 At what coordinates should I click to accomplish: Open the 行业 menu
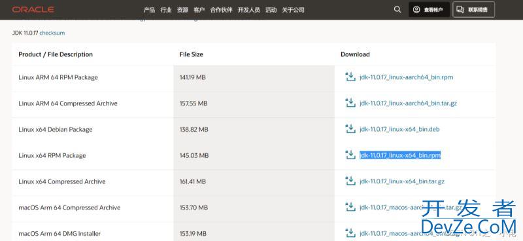[x=166, y=10]
